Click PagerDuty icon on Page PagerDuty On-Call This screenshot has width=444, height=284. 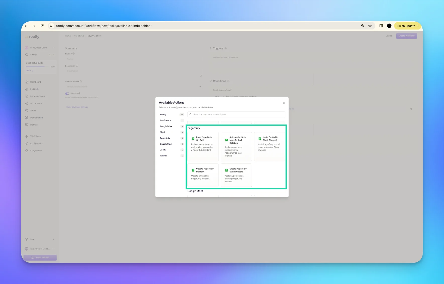coord(193,139)
